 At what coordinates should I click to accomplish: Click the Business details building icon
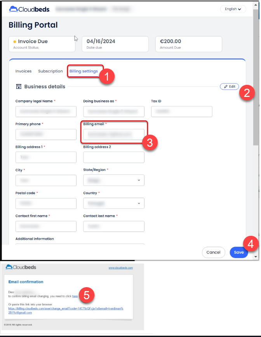[19, 86]
